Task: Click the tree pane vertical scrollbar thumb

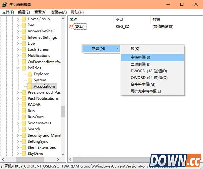Action: [x=63, y=112]
